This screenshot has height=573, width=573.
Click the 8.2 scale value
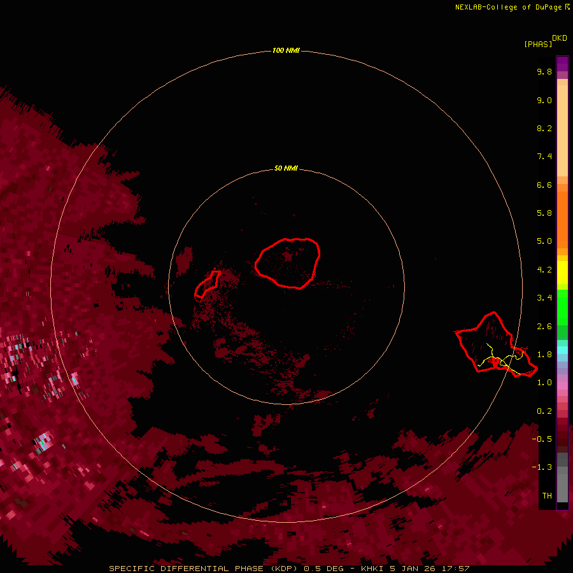pyautogui.click(x=544, y=128)
